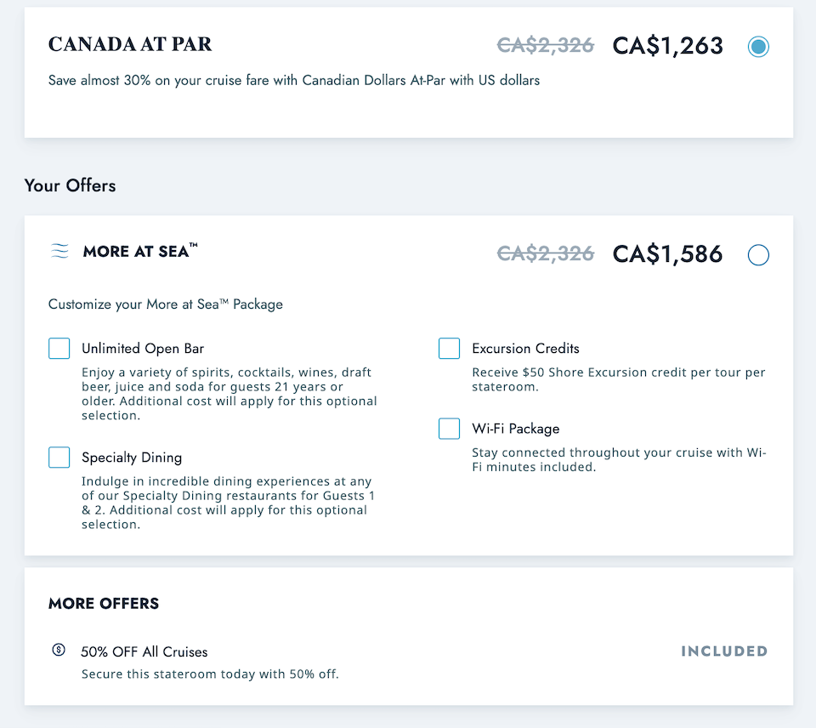The height and width of the screenshot is (728, 816).
Task: Check the Unlimited Open Bar checkbox
Action: pyautogui.click(x=59, y=349)
